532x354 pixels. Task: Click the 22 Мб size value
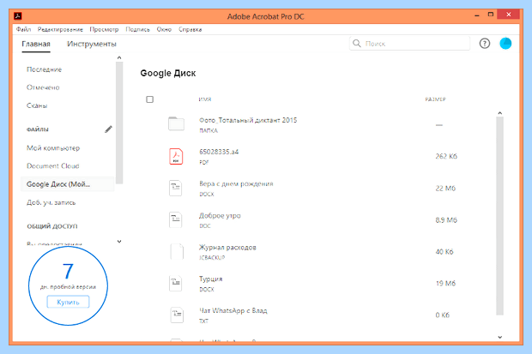[445, 189]
